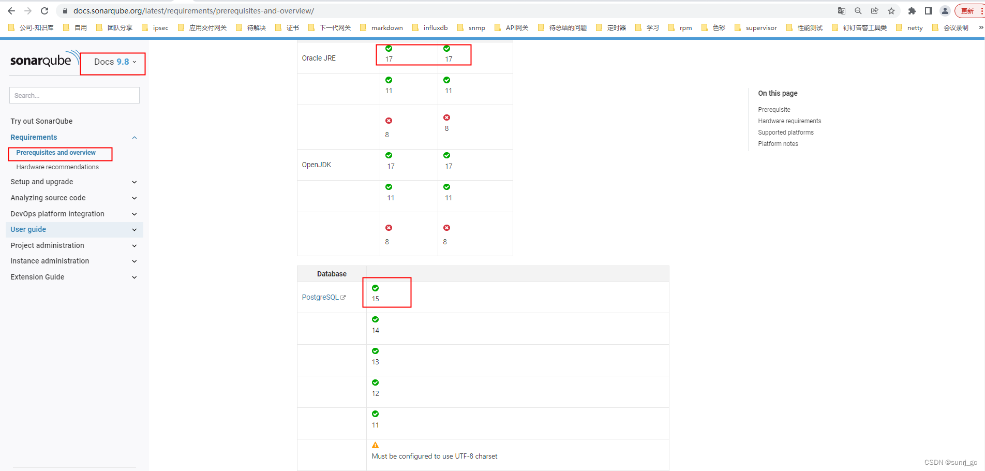Open the 色彩 bookmark folder
Screen dimensions: 985x471
[x=713, y=28]
